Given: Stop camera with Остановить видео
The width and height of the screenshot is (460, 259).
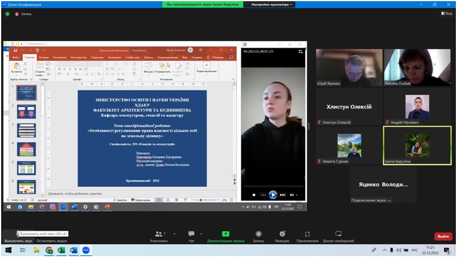Looking at the screenshot, I should point(52,241).
